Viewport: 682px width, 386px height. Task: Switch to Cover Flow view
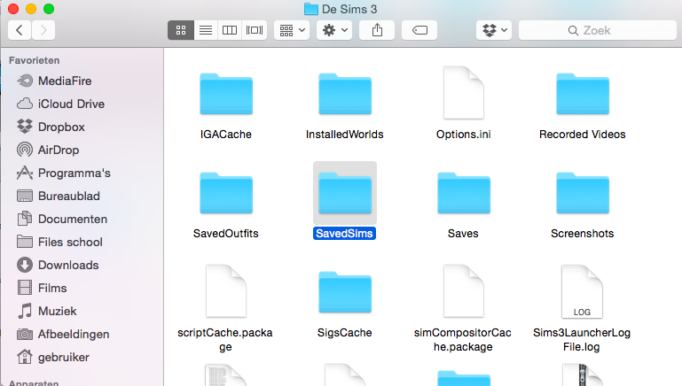pyautogui.click(x=255, y=30)
